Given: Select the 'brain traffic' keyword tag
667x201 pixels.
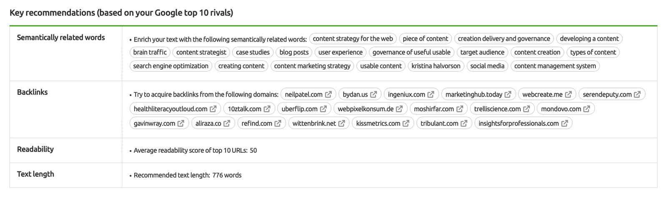Looking at the screenshot, I should tap(150, 52).
